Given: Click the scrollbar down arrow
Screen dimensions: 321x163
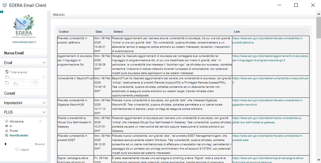Looking at the screenshot, I should (319, 160).
